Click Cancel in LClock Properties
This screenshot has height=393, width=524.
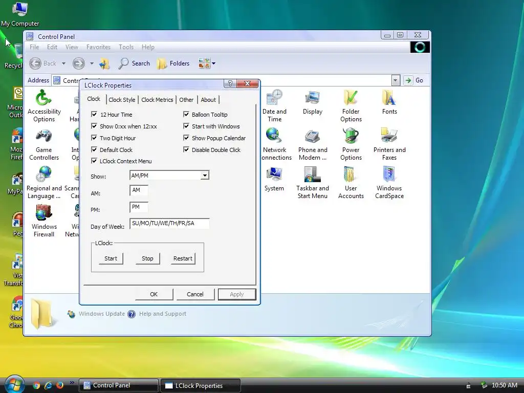point(195,294)
